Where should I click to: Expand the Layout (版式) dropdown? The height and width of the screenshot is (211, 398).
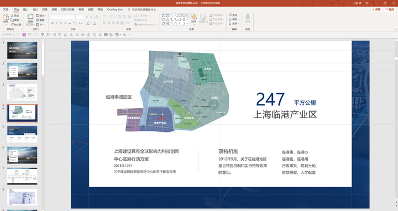(x=41, y=15)
